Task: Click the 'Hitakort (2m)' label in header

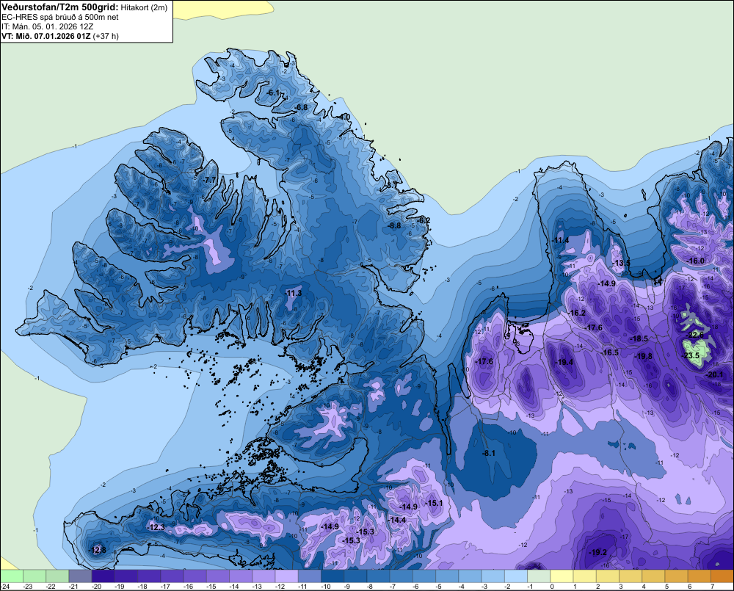Action: pos(144,7)
